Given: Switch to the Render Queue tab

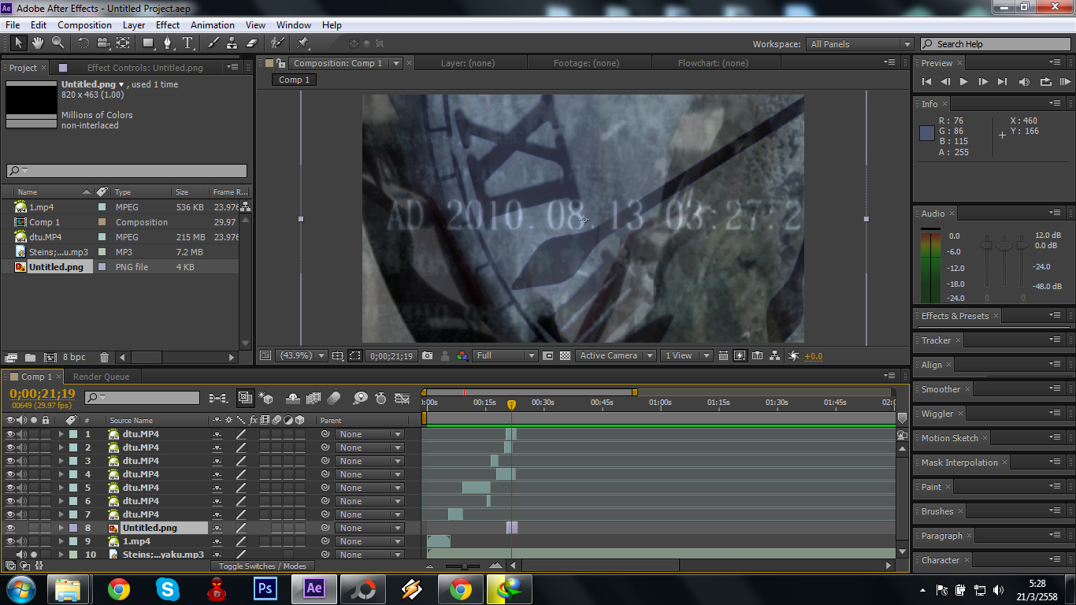Looking at the screenshot, I should [101, 377].
